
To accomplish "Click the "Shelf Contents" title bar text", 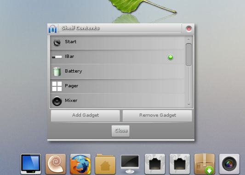I will coord(80,28).
